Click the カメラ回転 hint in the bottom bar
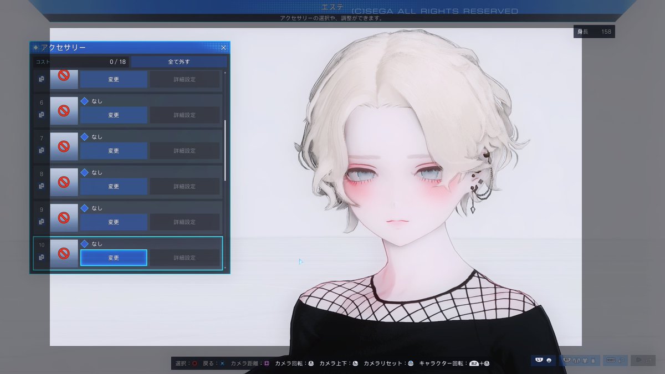The image size is (665, 374). pos(294,363)
